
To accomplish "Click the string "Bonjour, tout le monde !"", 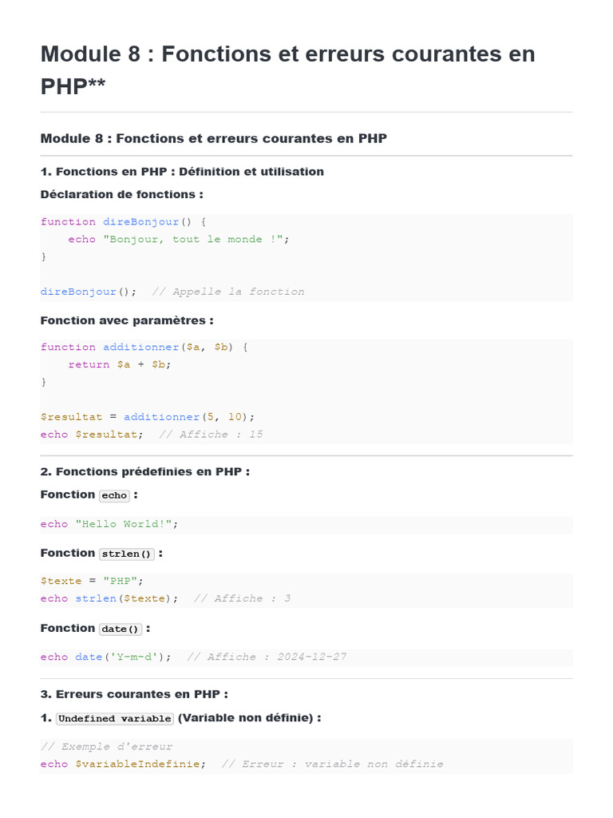I will point(194,239).
